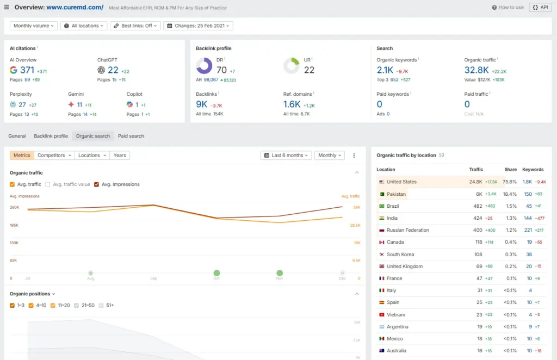Image resolution: width=557 pixels, height=360 pixels.
Task: Open the hamburger navigation menu
Action: pyautogui.click(x=7, y=8)
